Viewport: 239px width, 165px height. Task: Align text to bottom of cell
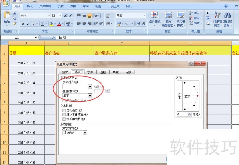(90, 16)
